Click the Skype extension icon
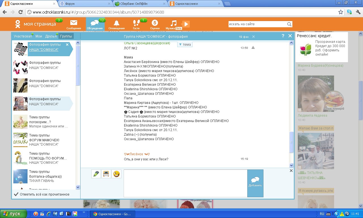363x218 pixels. click(x=349, y=12)
